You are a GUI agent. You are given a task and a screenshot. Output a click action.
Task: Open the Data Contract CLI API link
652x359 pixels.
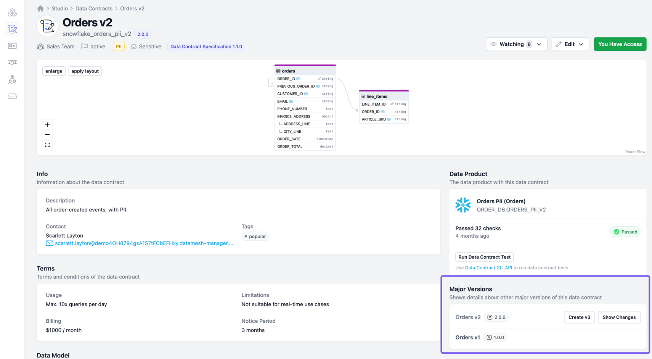pos(488,268)
